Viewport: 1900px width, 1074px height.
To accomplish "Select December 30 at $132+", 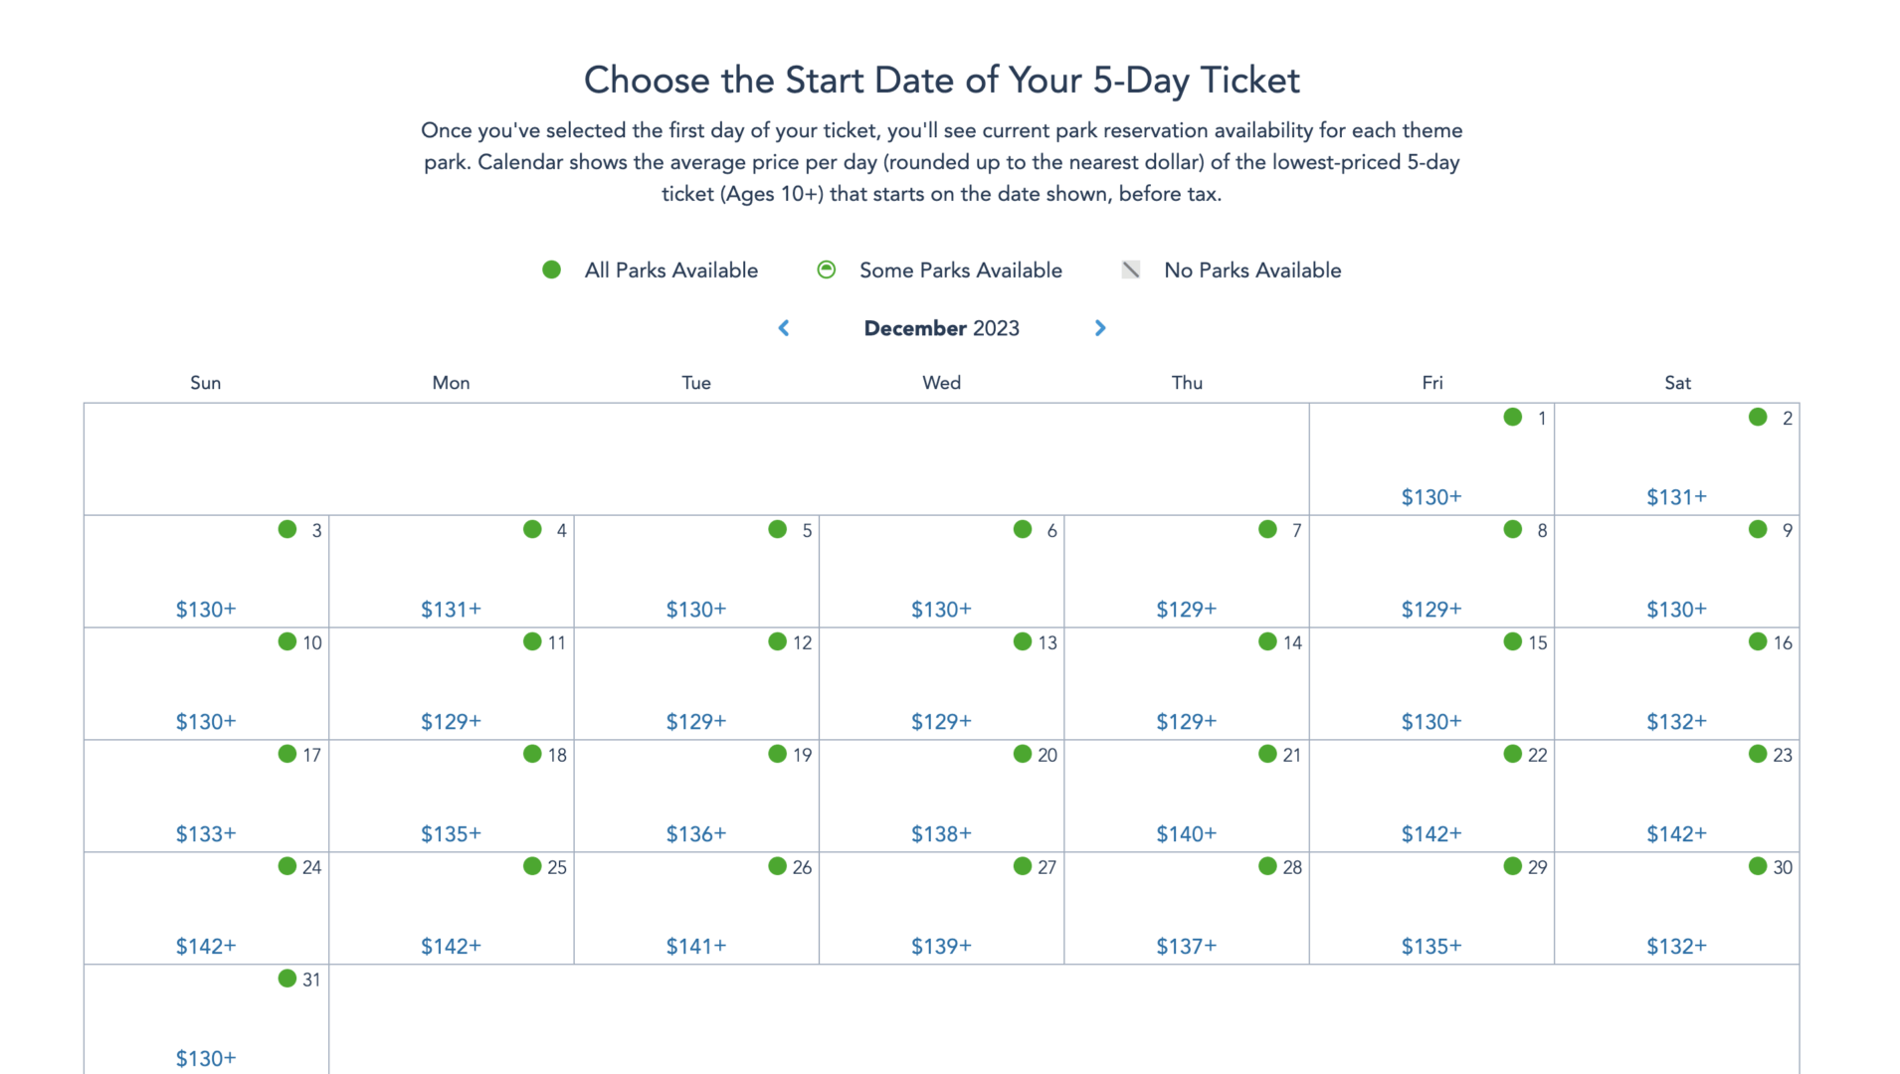I will pyautogui.click(x=1677, y=908).
